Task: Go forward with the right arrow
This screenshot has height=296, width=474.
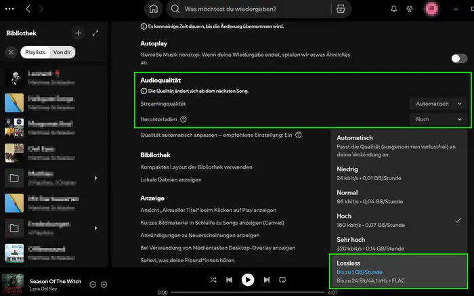Action: [x=41, y=9]
